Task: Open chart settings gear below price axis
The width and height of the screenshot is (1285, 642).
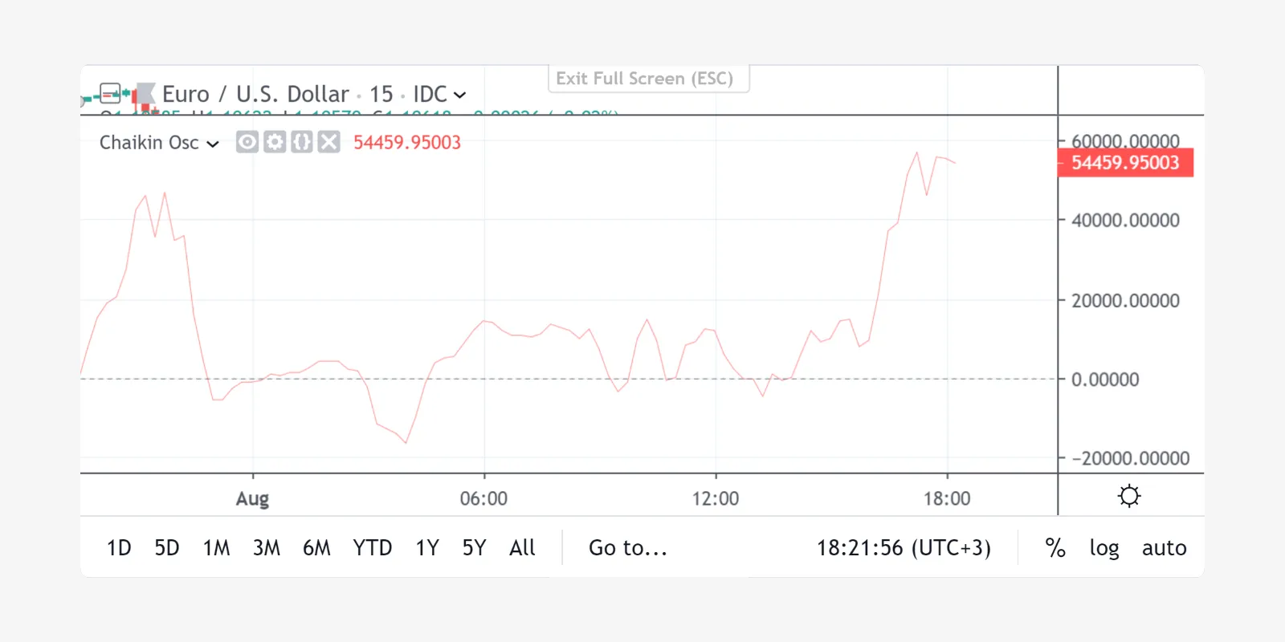Action: pos(1129,496)
